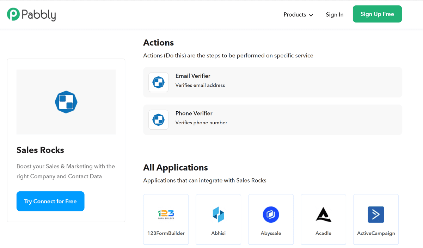Image resolution: width=423 pixels, height=248 pixels.
Task: Open the Email Verifier action title
Action: point(193,76)
